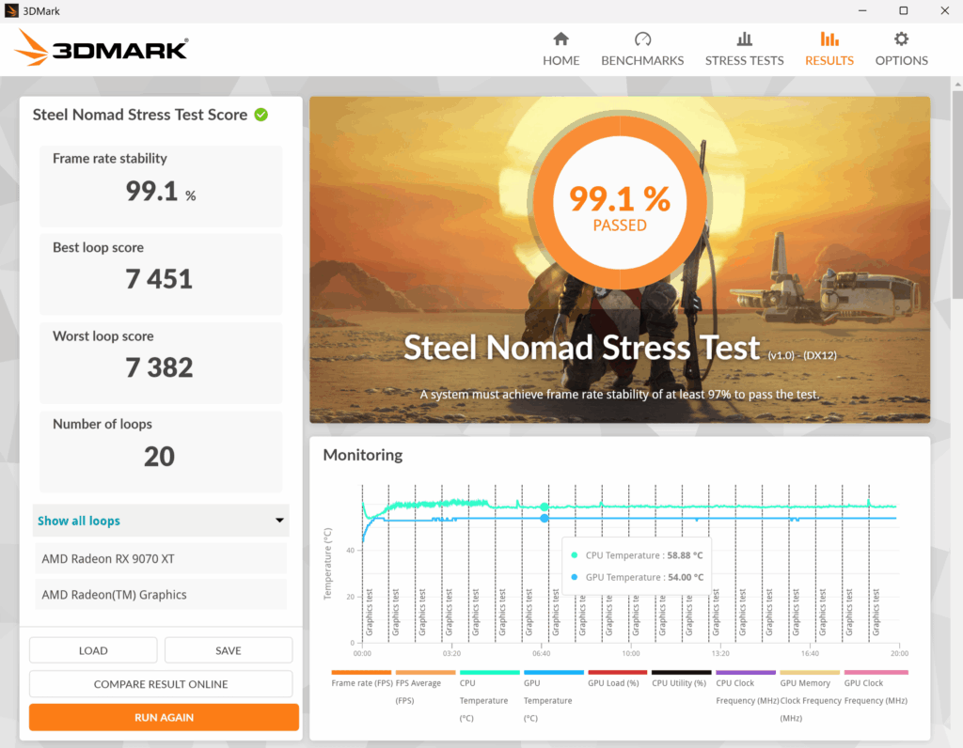Toggle GPU Load (%) legend swatch
Screen dimensions: 963x748
(617, 673)
